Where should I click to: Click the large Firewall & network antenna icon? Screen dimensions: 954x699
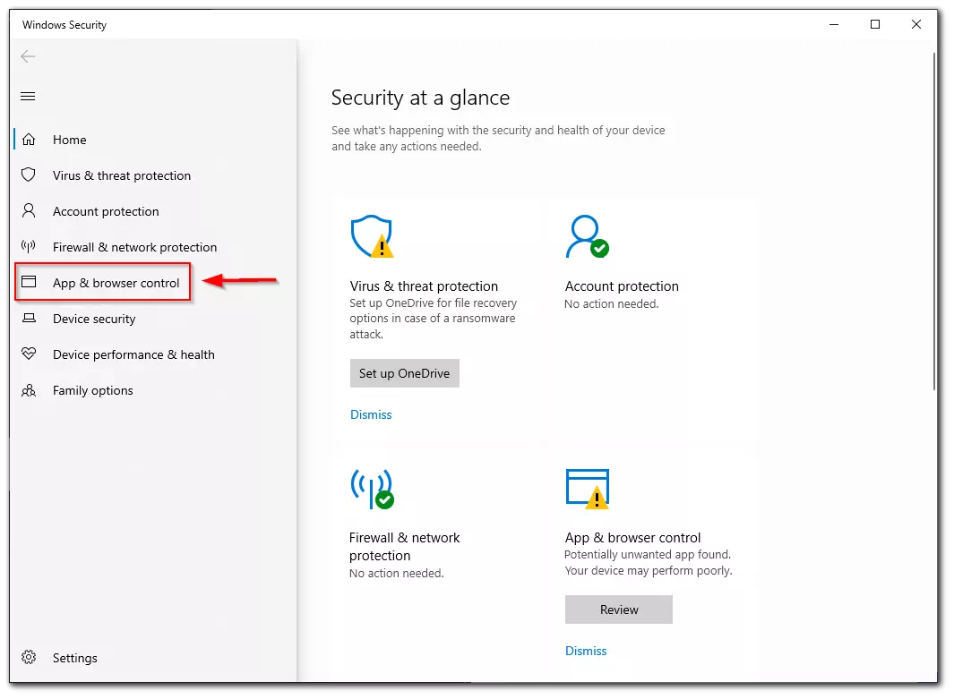click(x=372, y=489)
